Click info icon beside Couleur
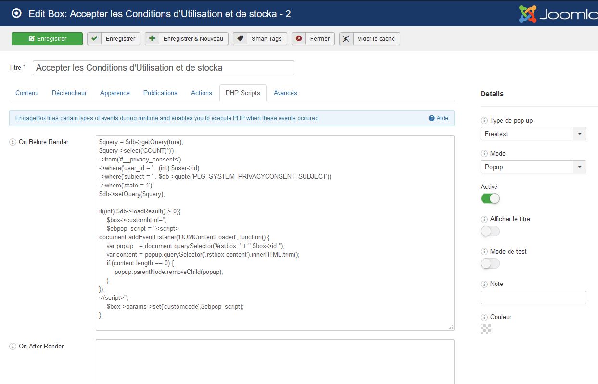This screenshot has height=384, width=598. pyautogui.click(x=484, y=317)
